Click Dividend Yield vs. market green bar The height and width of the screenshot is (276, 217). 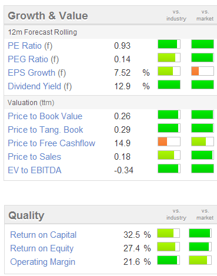pos(202,85)
